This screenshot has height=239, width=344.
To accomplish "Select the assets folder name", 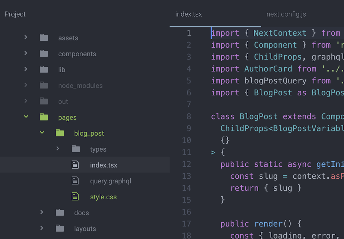I will coord(68,38).
